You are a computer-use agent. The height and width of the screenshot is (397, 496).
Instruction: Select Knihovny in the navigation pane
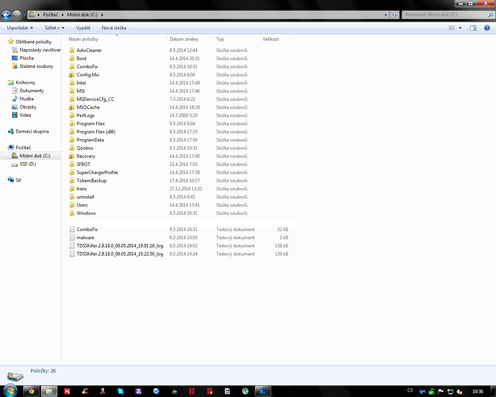tap(26, 83)
